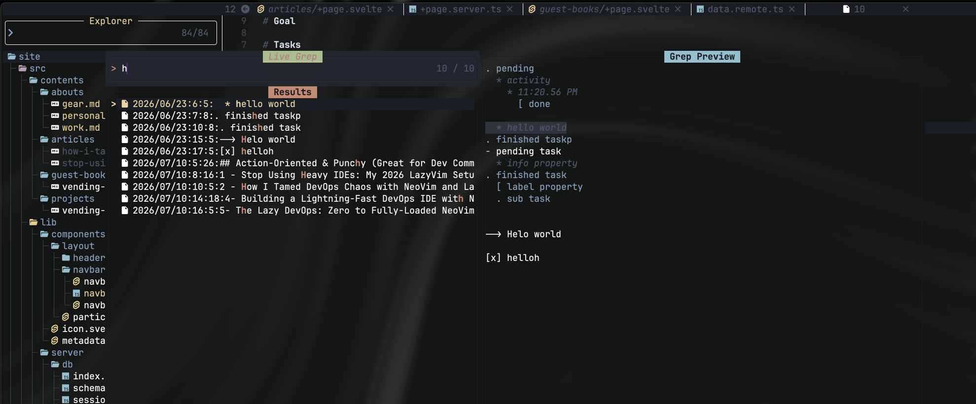Select result 'Action-Oriented & Punchy'

(x=292, y=163)
